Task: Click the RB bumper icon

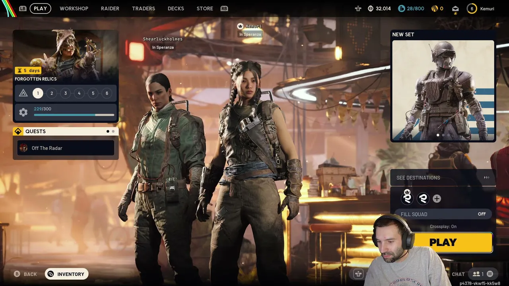Action: coord(224,8)
